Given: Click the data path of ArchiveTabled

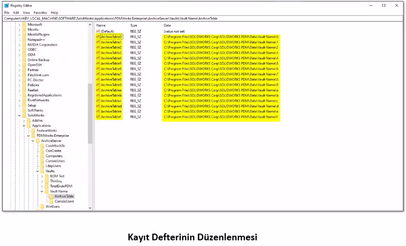Looking at the screenshot, I should pos(221,106).
